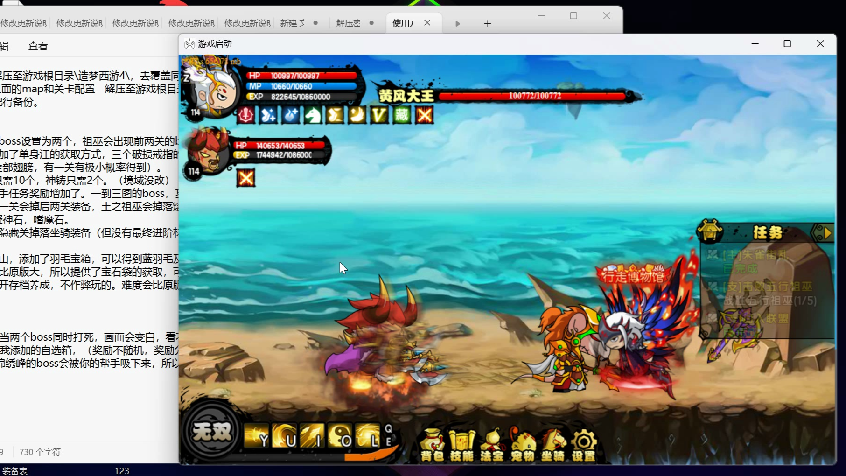Viewport: 846px width, 476px height.
Task: Use the L-key skill slot
Action: [x=368, y=436]
